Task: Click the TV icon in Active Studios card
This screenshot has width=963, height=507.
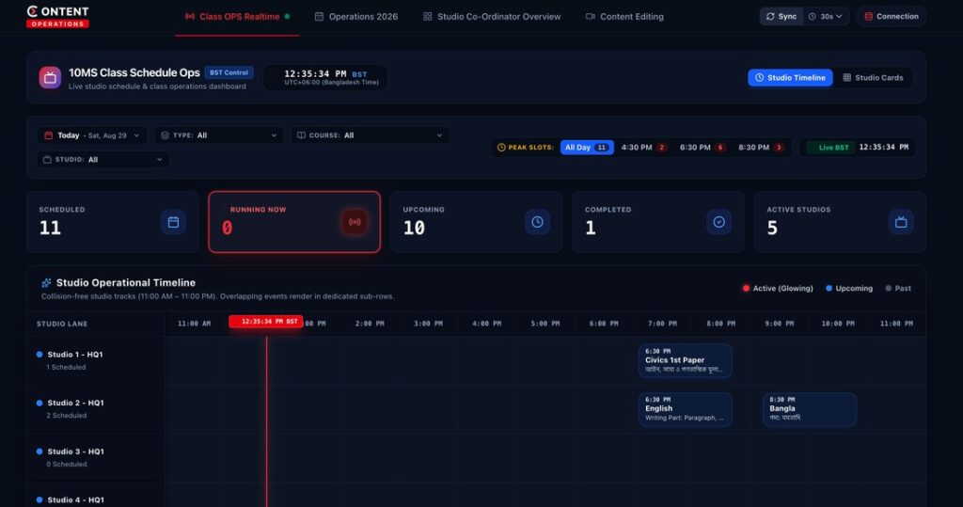Action: (901, 222)
